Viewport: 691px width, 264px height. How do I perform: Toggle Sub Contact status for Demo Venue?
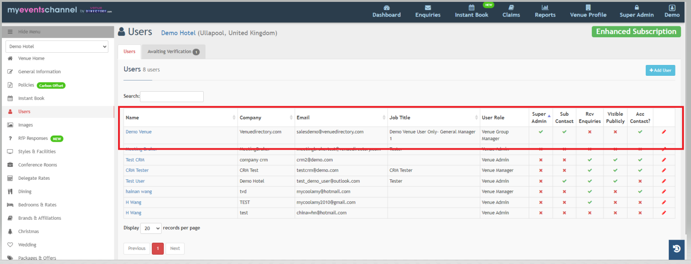tap(564, 132)
